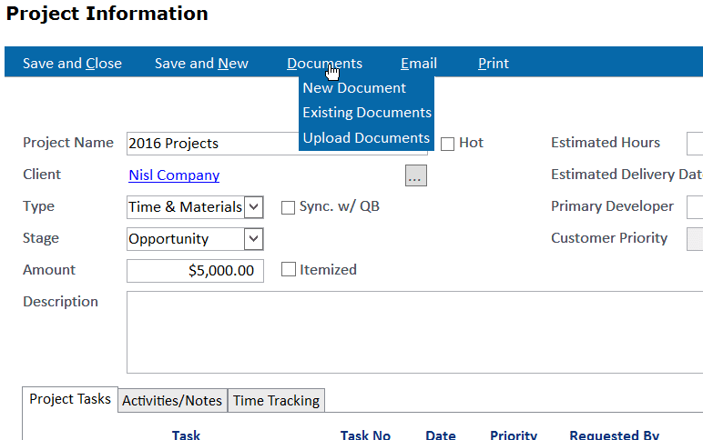Click the Task column header
The height and width of the screenshot is (440, 703).
[x=186, y=435]
